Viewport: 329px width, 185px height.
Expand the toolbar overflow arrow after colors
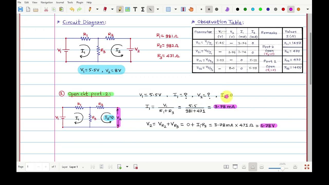[x=308, y=10]
